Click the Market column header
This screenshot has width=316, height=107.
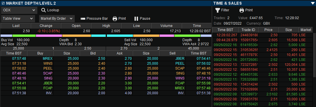coord(306,30)
